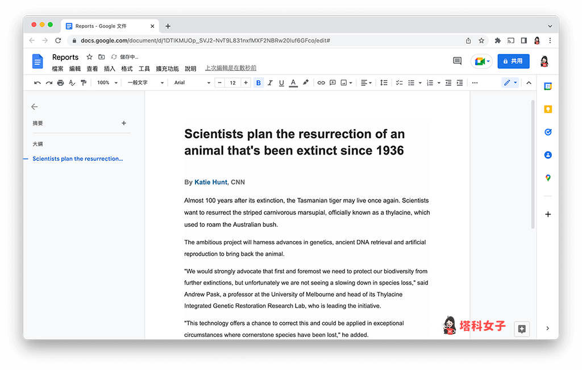The image size is (582, 370).
Task: Open the comment history icon
Action: 458,61
